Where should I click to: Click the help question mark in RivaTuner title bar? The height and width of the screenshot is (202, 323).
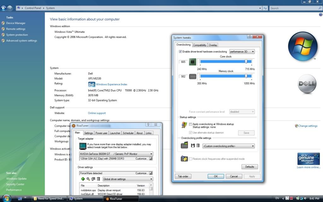pyautogui.click(x=148, y=125)
